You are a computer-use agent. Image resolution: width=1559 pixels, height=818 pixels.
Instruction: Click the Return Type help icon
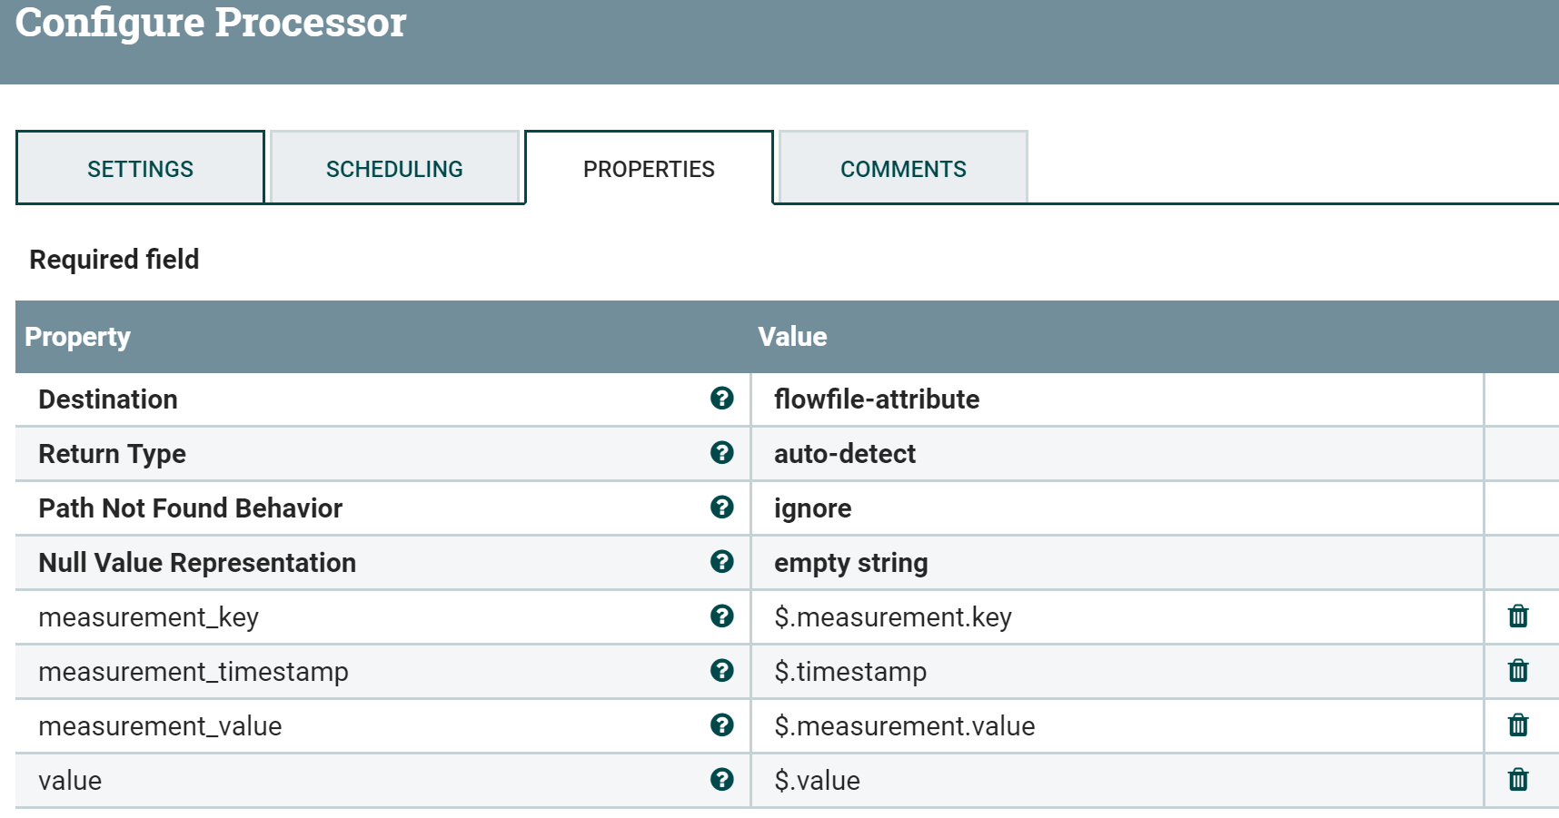pos(721,453)
